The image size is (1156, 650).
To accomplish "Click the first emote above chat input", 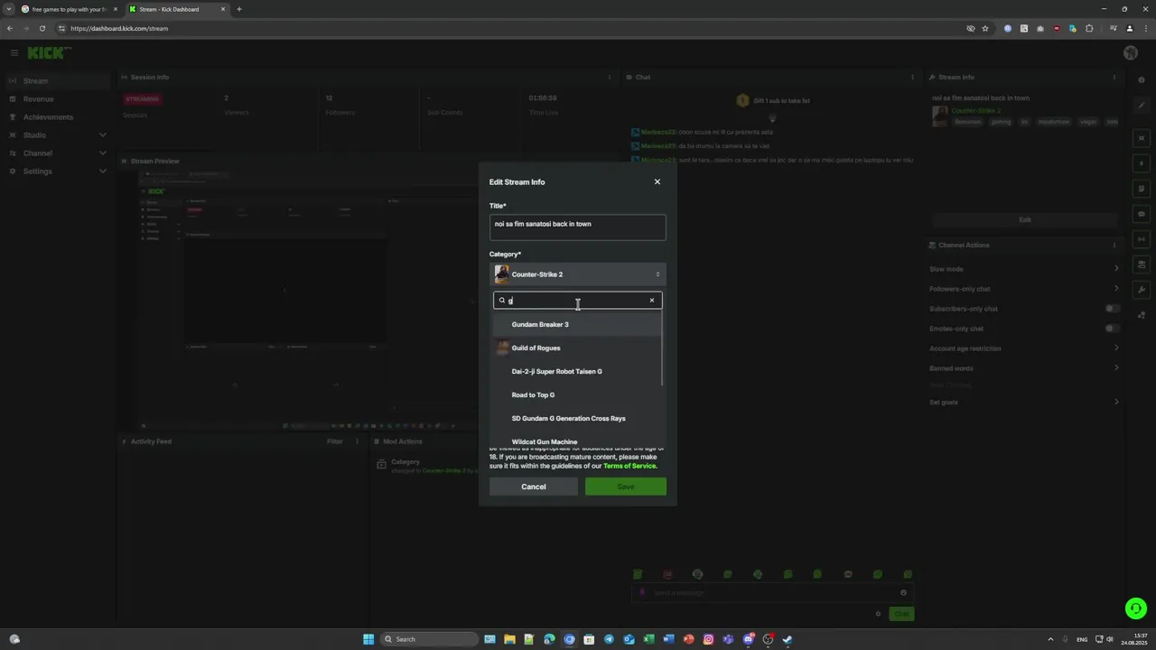I will [638, 574].
